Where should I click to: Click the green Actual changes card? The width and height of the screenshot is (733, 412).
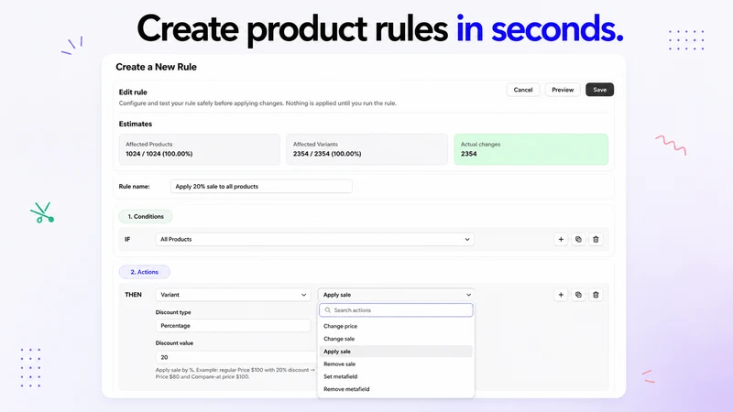[x=531, y=149]
